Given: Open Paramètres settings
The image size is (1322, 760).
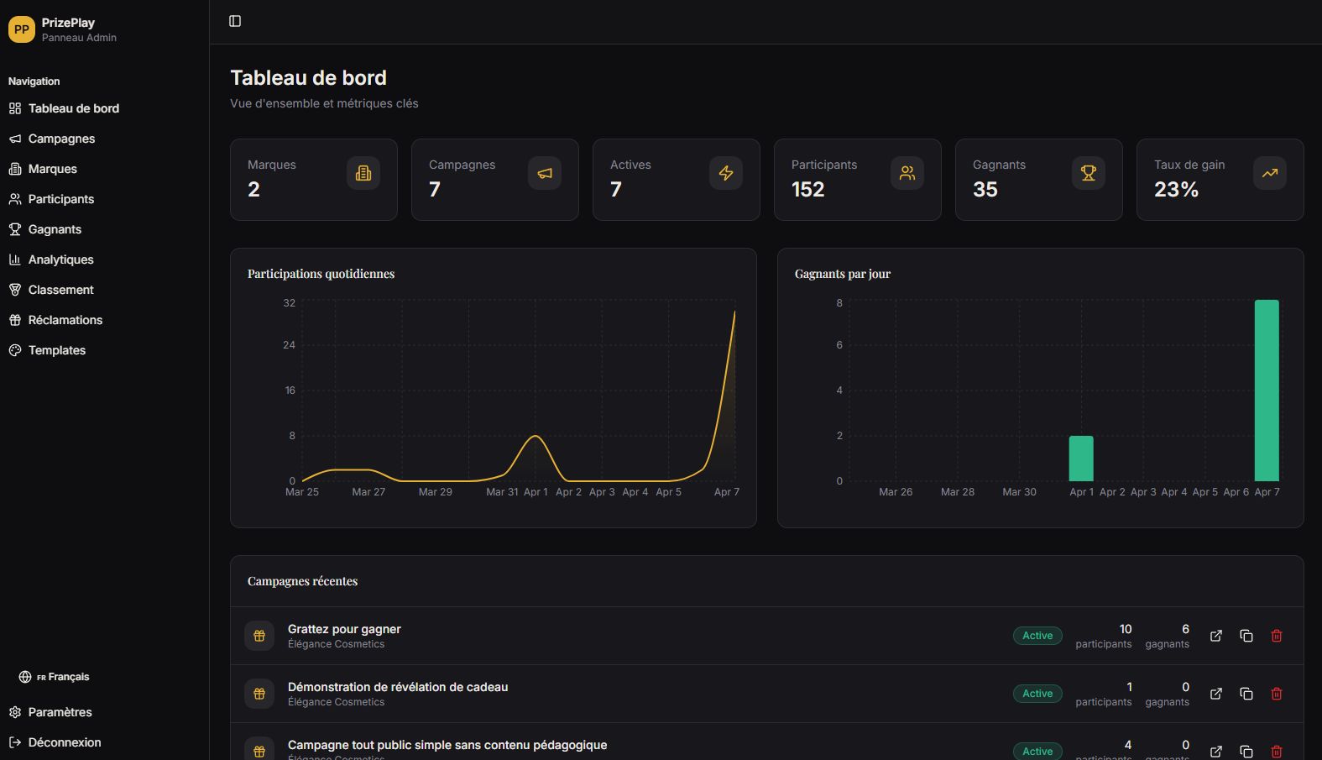Looking at the screenshot, I should [60, 712].
